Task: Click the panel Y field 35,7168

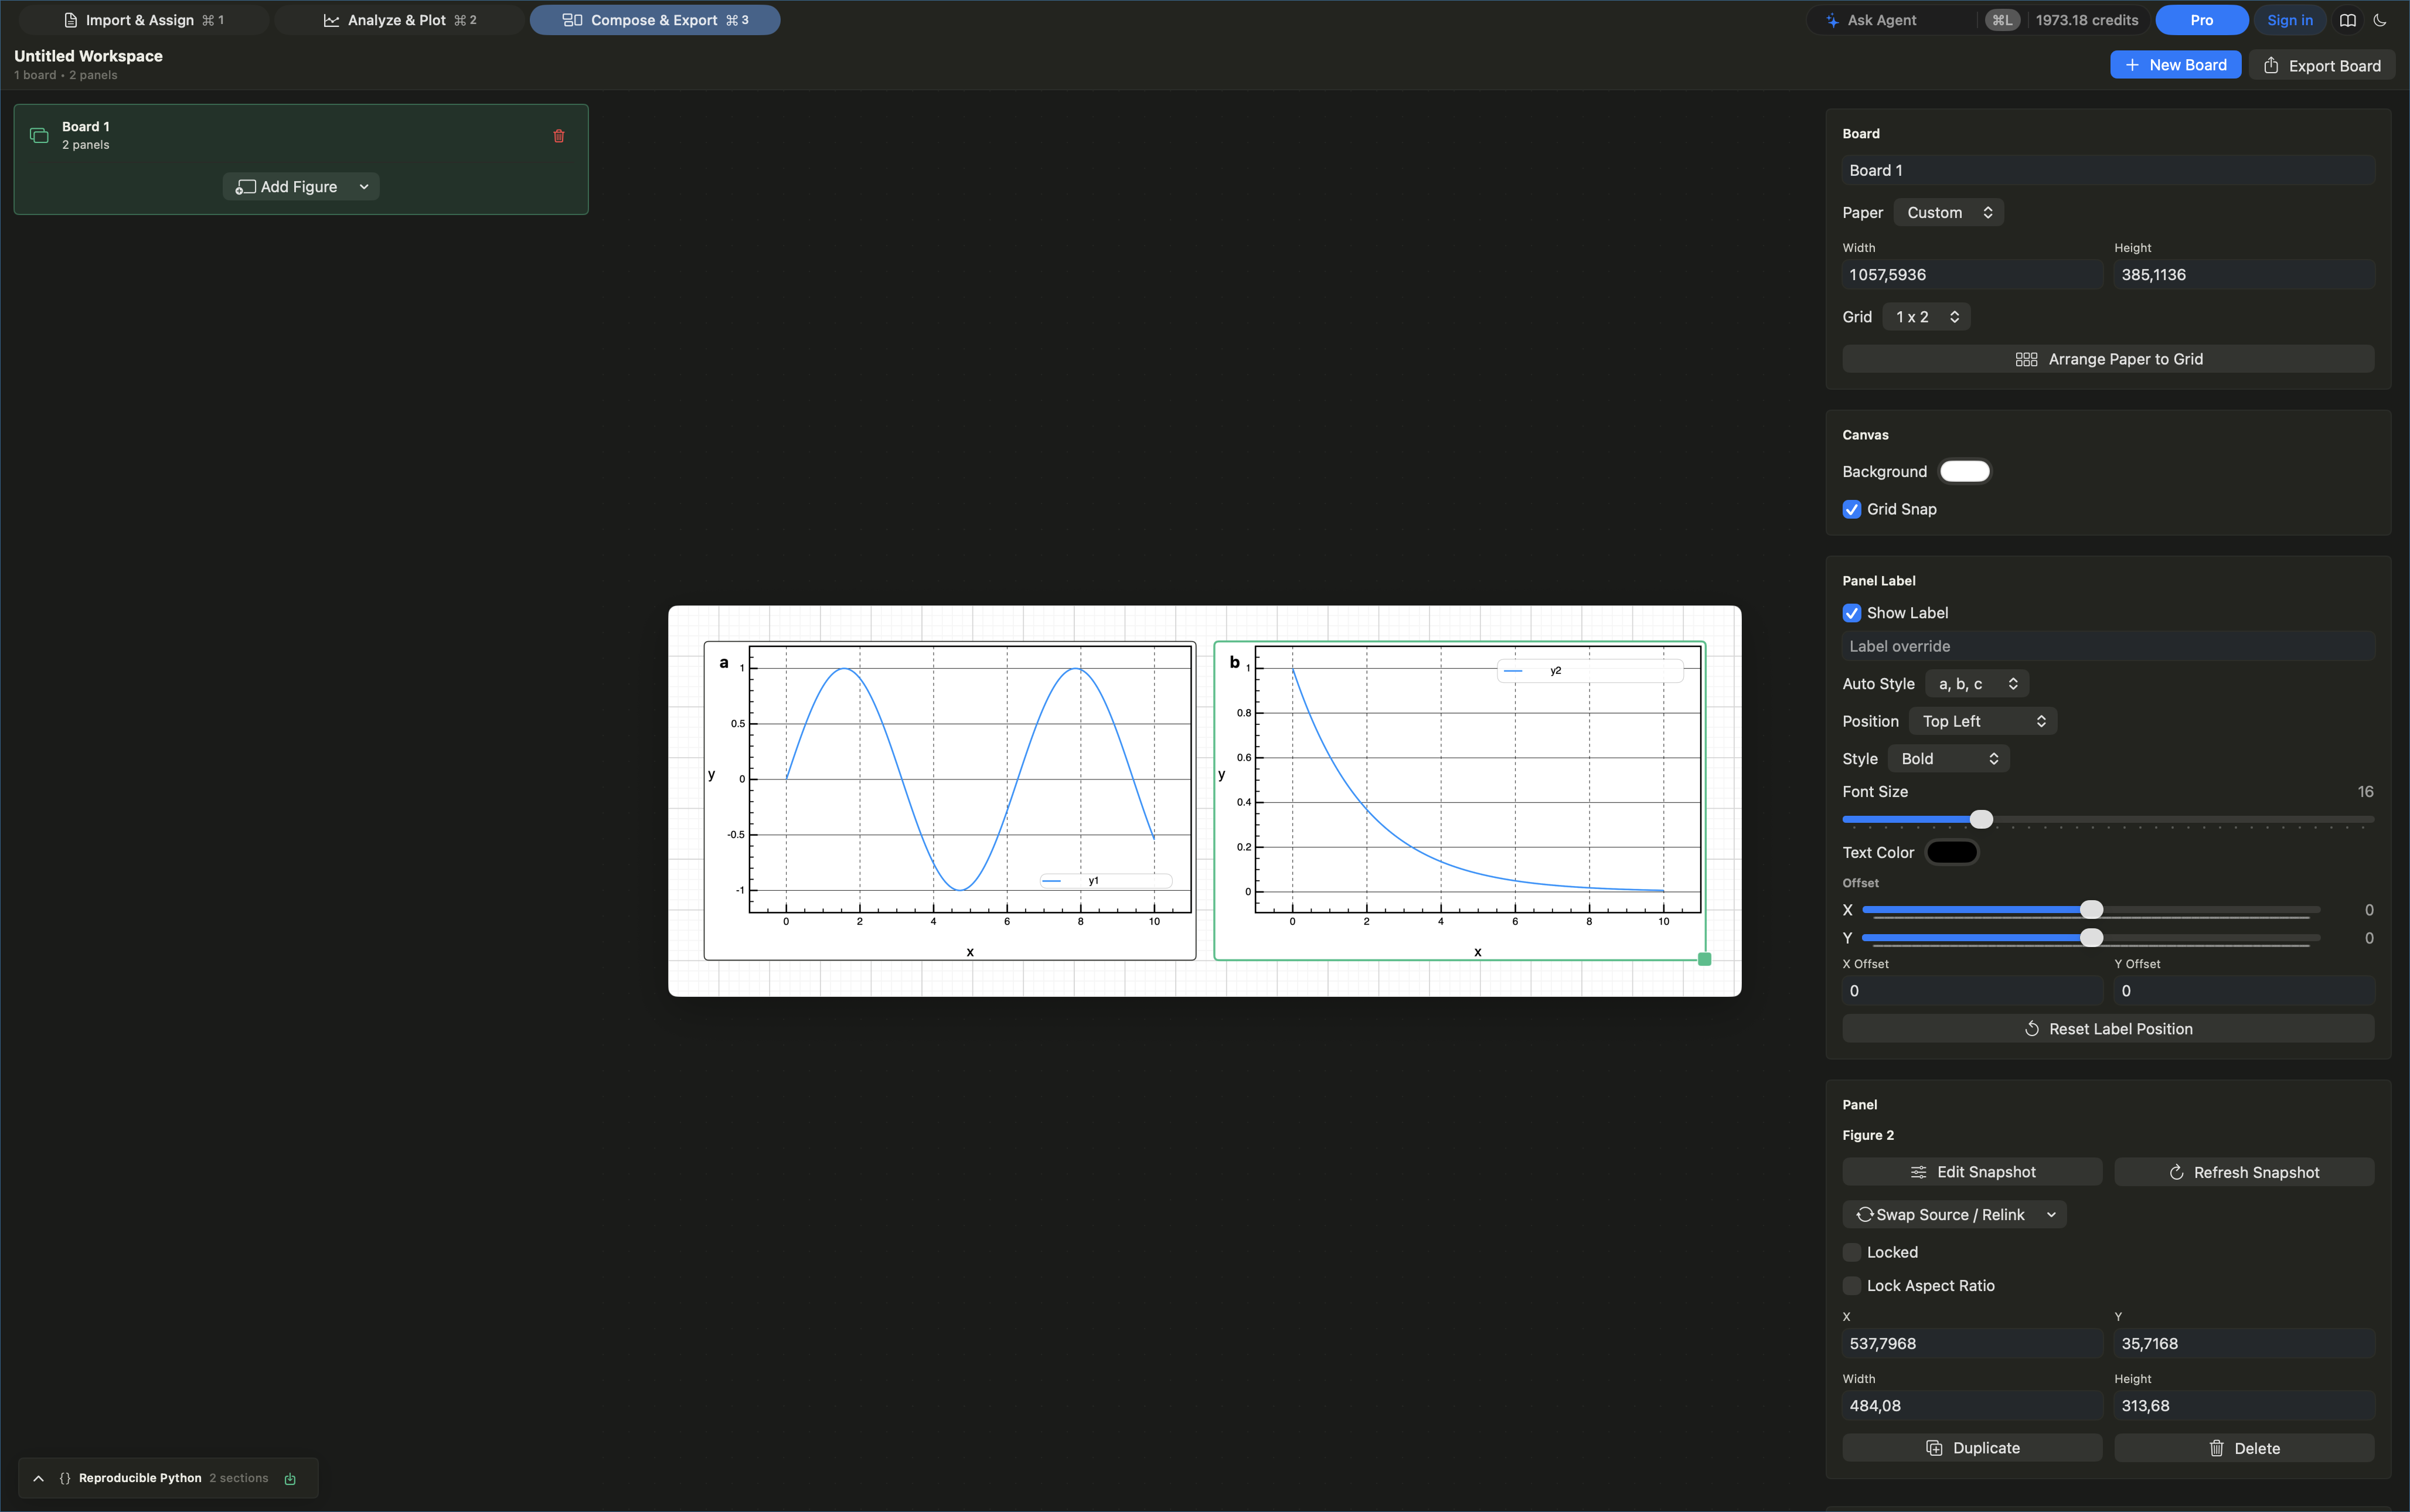Action: [x=2244, y=1344]
